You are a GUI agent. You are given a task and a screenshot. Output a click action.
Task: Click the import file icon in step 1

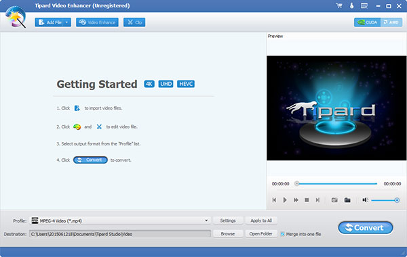pos(77,108)
